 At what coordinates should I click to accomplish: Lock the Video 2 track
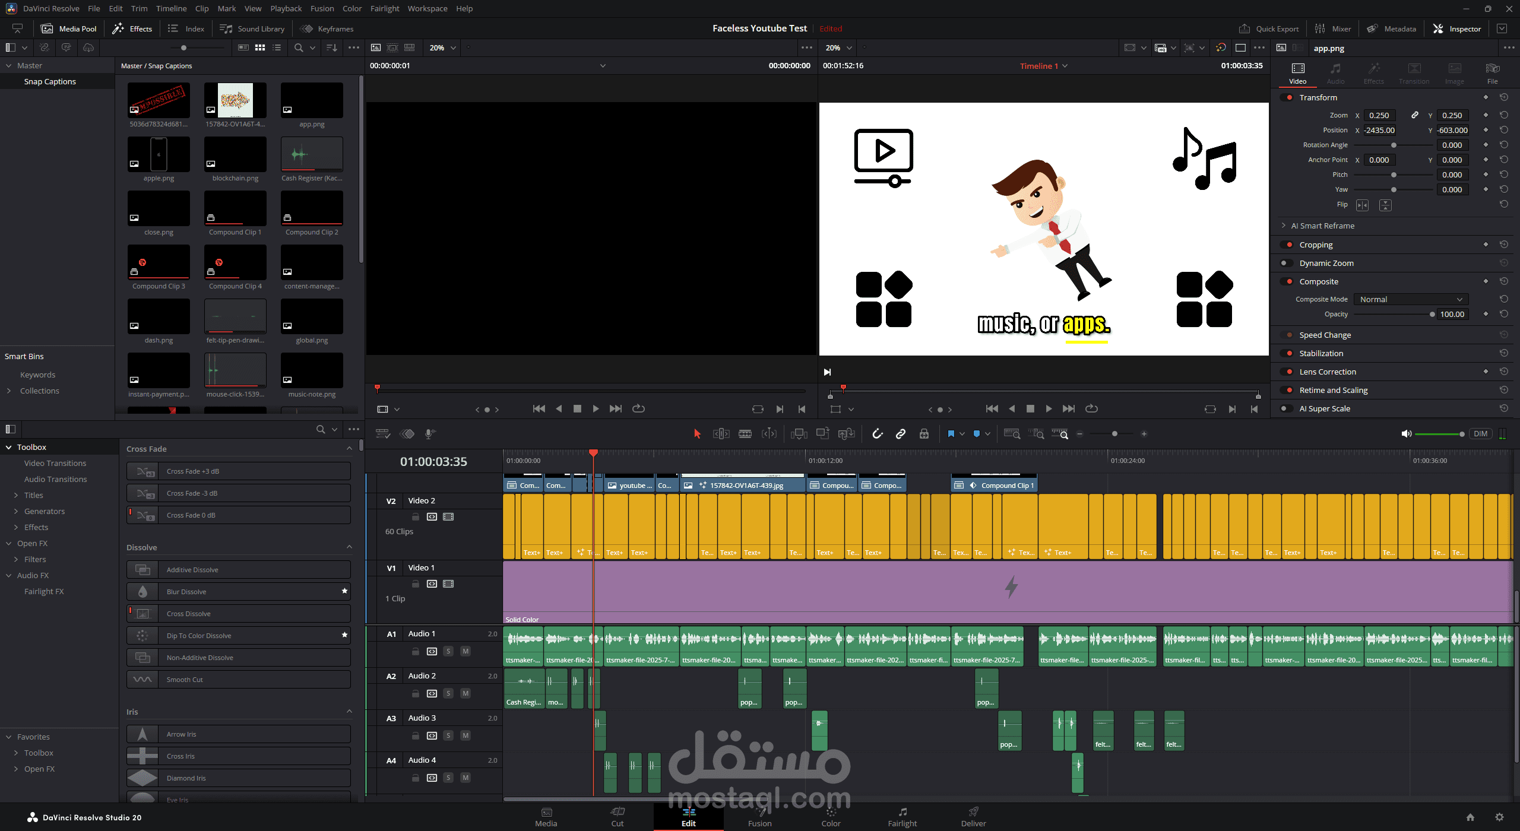click(x=416, y=517)
